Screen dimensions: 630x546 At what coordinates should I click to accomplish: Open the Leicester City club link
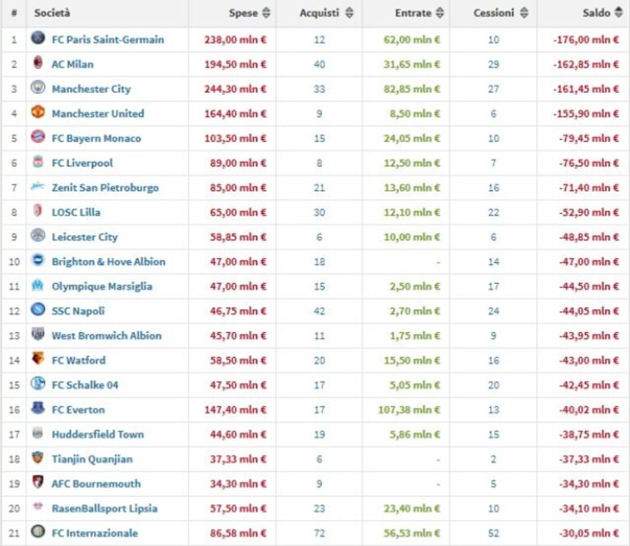(85, 237)
